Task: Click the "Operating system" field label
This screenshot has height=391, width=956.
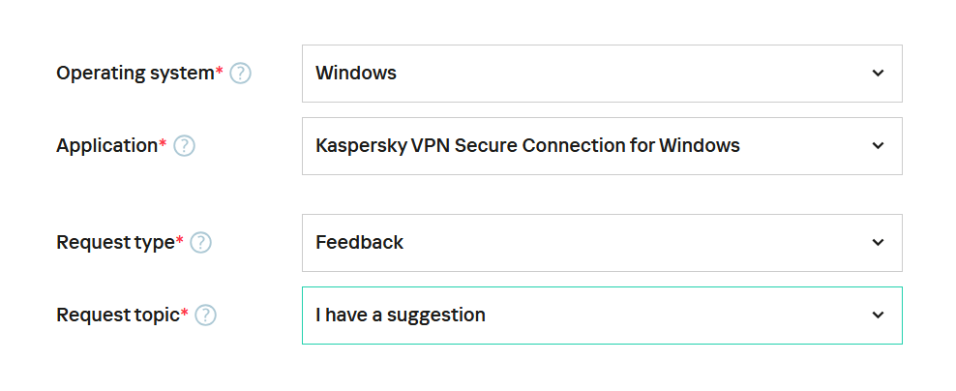Action: pyautogui.click(x=134, y=74)
